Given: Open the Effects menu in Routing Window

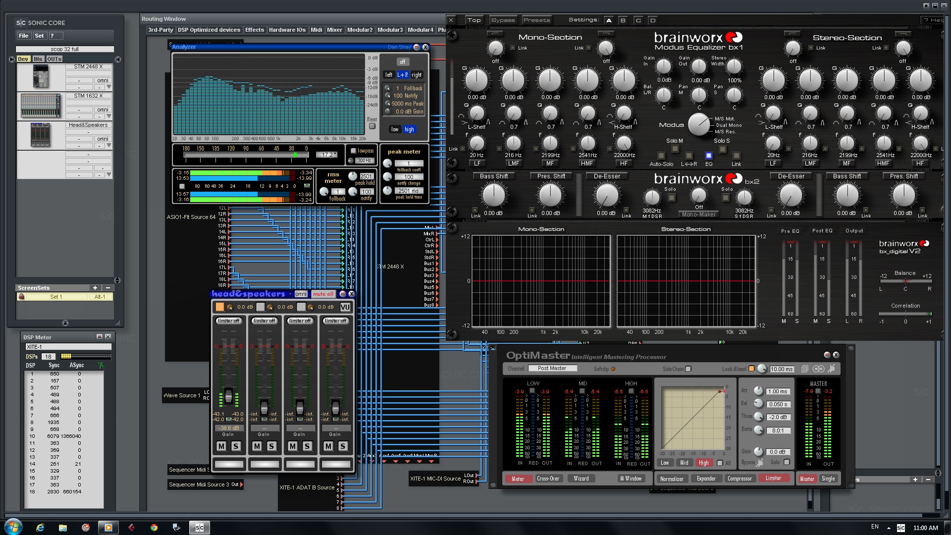Looking at the screenshot, I should click(255, 30).
